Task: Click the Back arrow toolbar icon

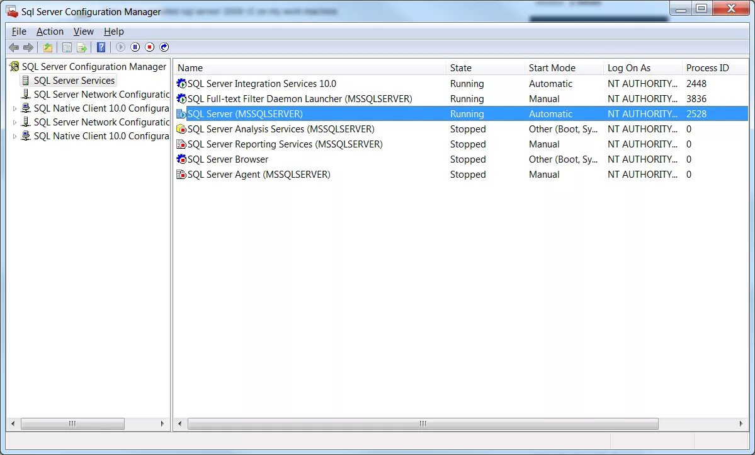Action: coord(14,47)
